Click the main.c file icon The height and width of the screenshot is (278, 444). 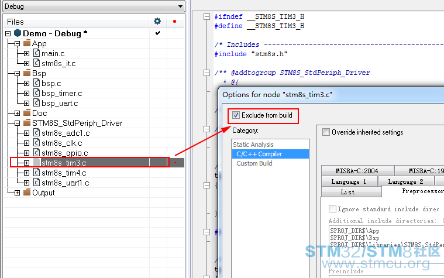36,53
